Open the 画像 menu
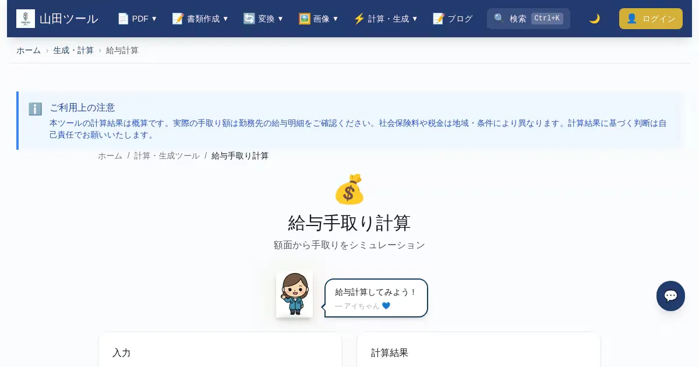Screen dimensions: 699x367 (x=319, y=19)
